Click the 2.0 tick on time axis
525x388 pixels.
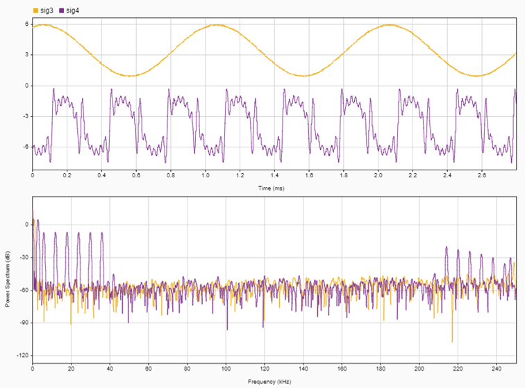pyautogui.click(x=378, y=175)
